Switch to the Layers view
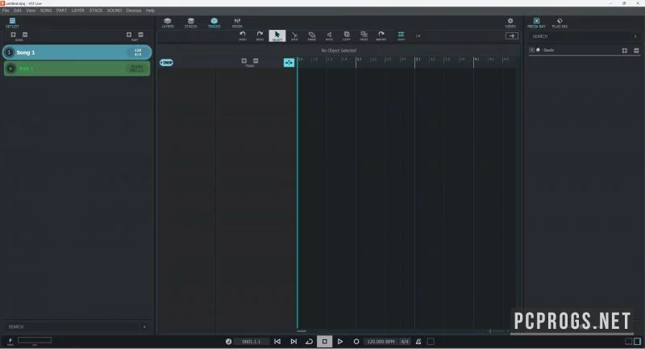Screen dimensions: 645x349 pyautogui.click(x=168, y=23)
